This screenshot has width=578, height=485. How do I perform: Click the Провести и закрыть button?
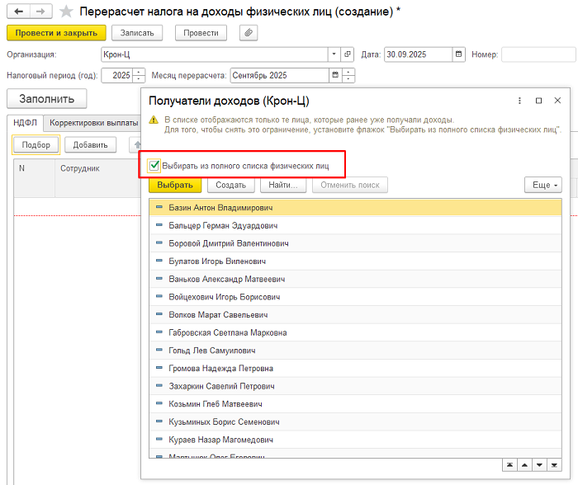click(x=56, y=32)
